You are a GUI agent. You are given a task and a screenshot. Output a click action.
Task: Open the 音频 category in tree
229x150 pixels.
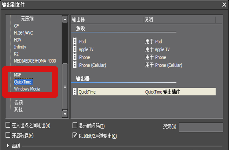coord(18,103)
